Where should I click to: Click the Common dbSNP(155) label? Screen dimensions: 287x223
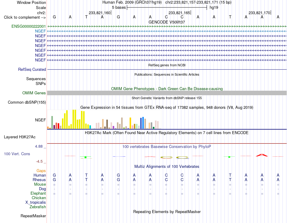(x=27, y=102)
